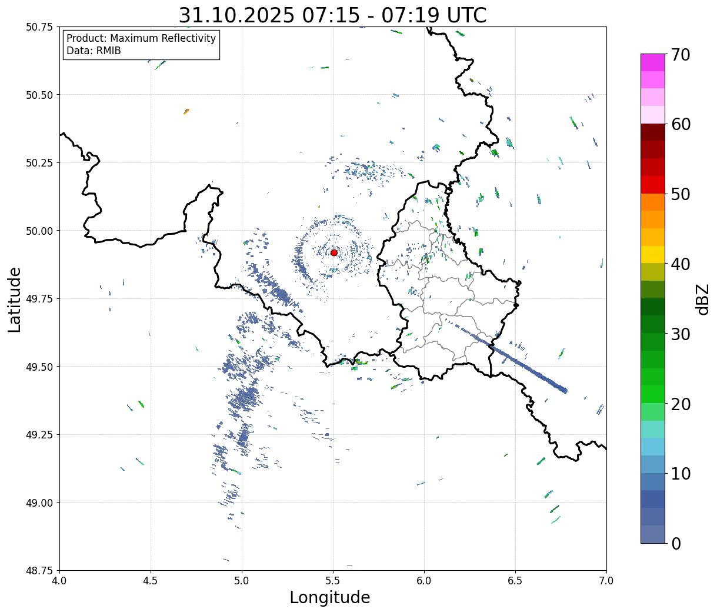Click the 48.75 latitude tick label
This screenshot has width=717, height=612.
click(39, 570)
